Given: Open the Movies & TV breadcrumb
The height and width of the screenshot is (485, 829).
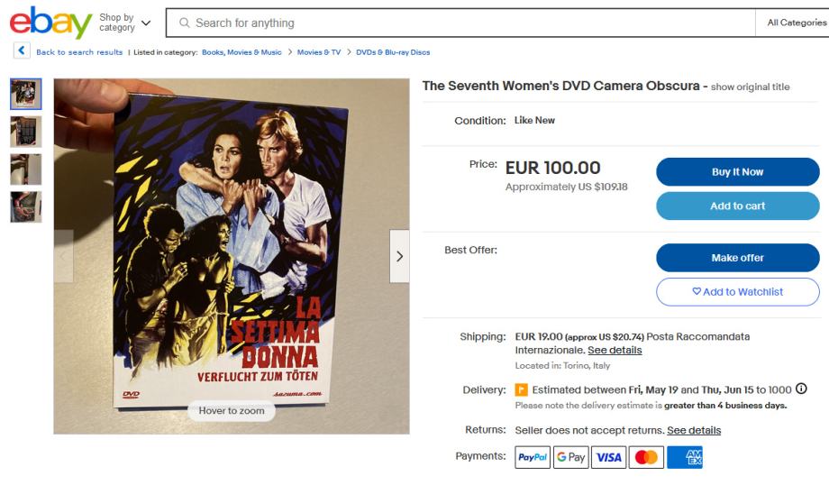Looking at the screenshot, I should 318,52.
